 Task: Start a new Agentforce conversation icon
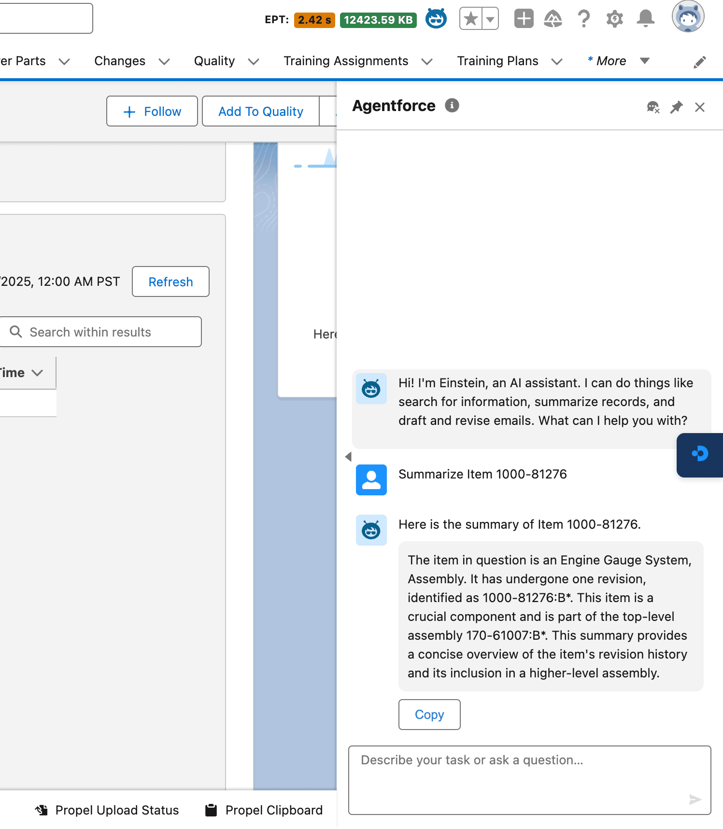(653, 107)
